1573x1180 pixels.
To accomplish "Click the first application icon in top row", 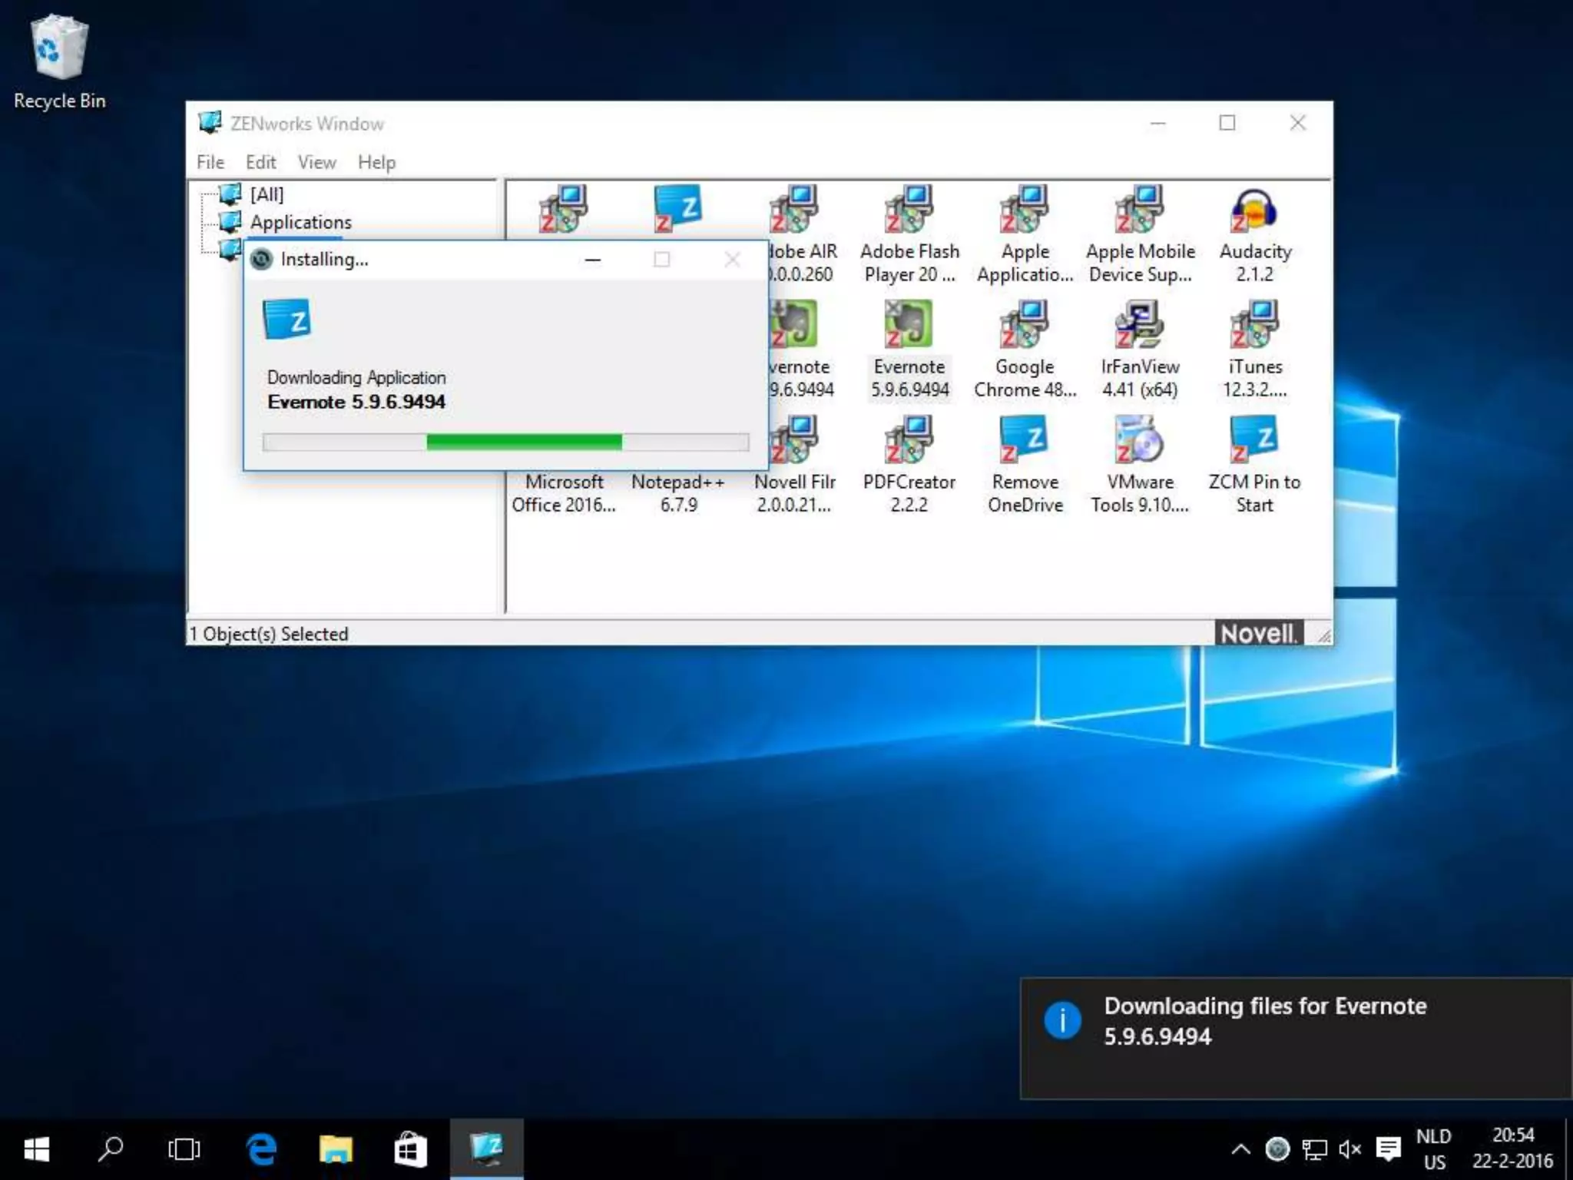I will pyautogui.click(x=564, y=209).
